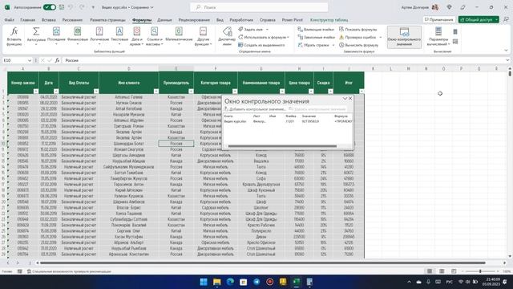Toggle the Watch Window ribbon button

(404, 37)
